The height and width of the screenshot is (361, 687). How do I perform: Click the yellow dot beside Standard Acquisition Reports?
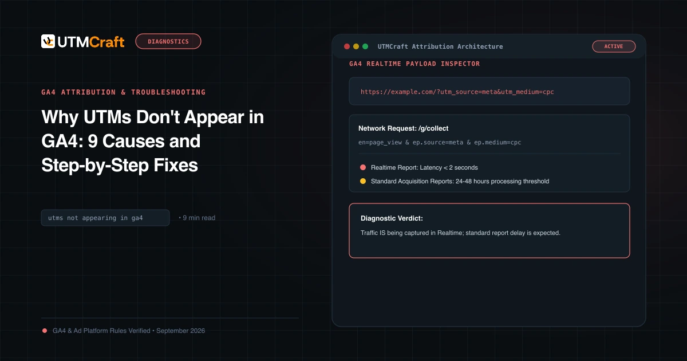tap(362, 181)
